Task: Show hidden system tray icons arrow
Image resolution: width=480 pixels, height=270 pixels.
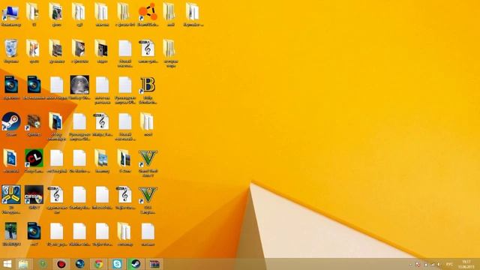Action: pyautogui.click(x=410, y=264)
